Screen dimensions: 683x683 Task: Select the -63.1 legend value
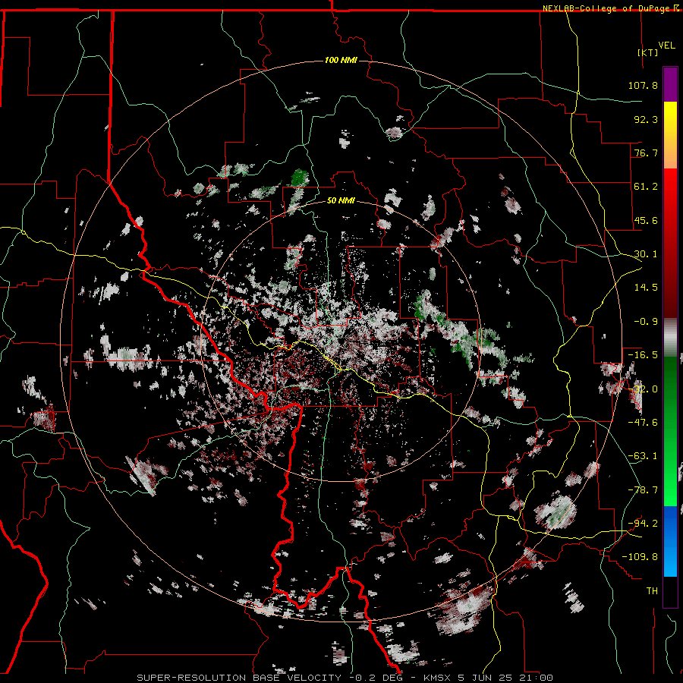click(x=643, y=456)
